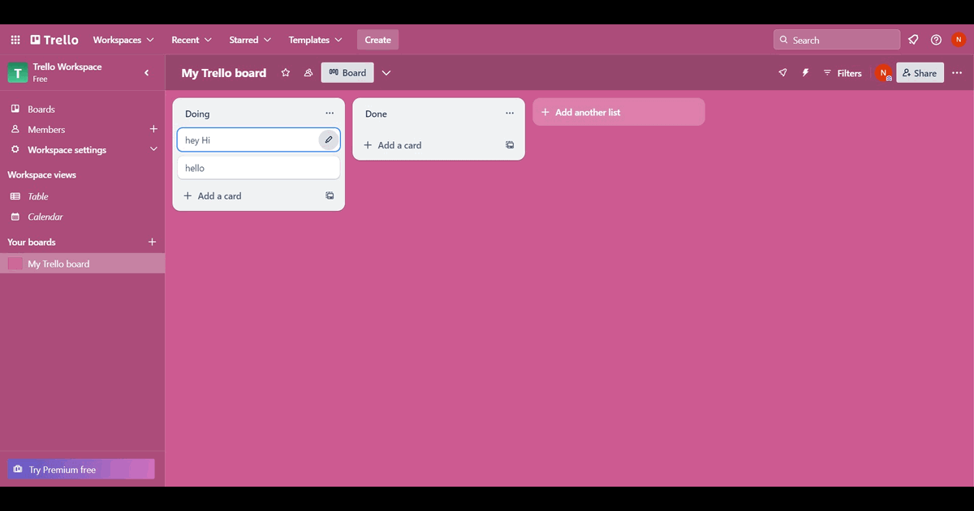Edit the My Trello board title

tap(224, 73)
